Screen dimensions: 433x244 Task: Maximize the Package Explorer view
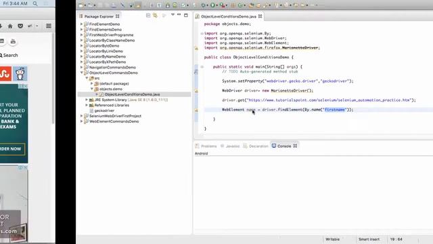[x=186, y=15]
